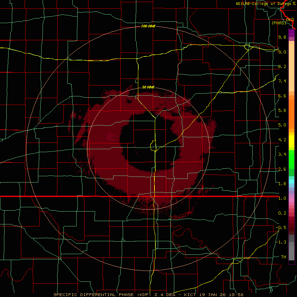Click the 7.4 value on the color scale
The height and width of the screenshot is (297, 297).
coord(282,81)
